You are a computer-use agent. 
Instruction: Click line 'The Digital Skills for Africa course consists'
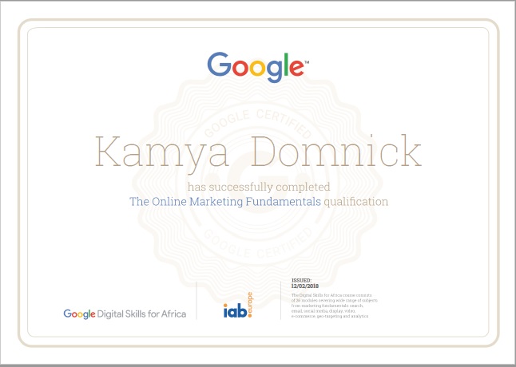click(331, 295)
